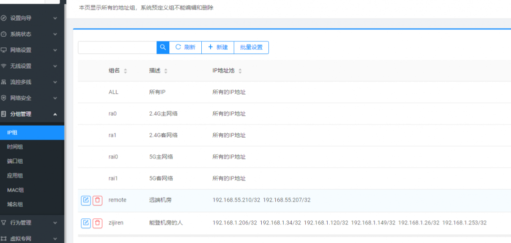Expand the 行为管理 menu chevron
This screenshot has width=511, height=243.
(x=55, y=223)
